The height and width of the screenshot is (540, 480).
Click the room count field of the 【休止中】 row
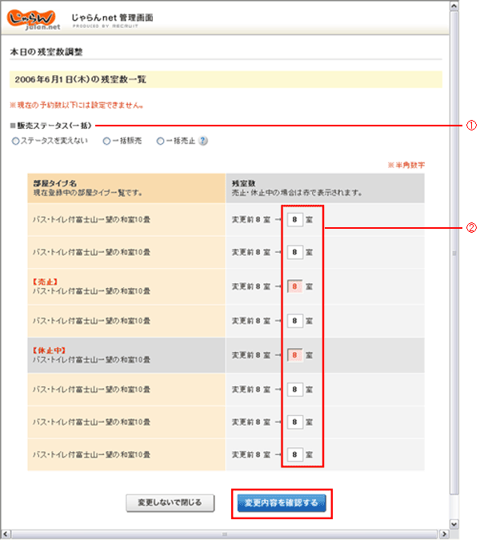pos(295,354)
